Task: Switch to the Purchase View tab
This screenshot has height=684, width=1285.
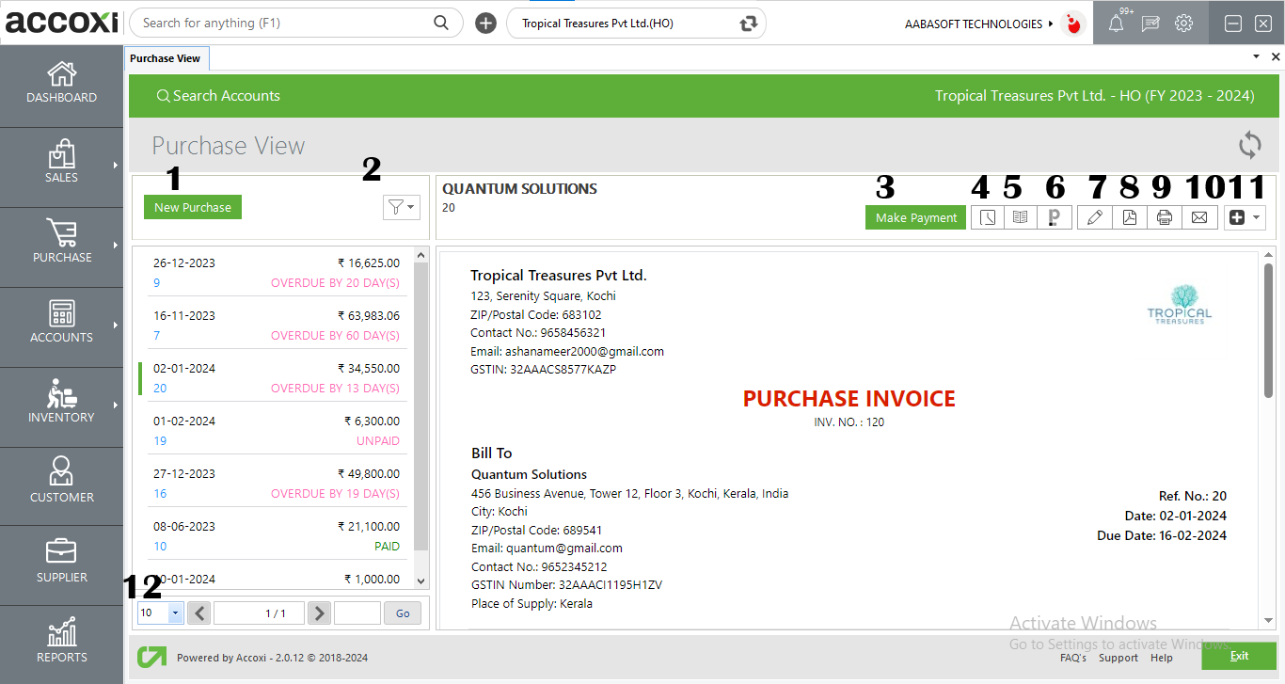Action: click(x=167, y=57)
